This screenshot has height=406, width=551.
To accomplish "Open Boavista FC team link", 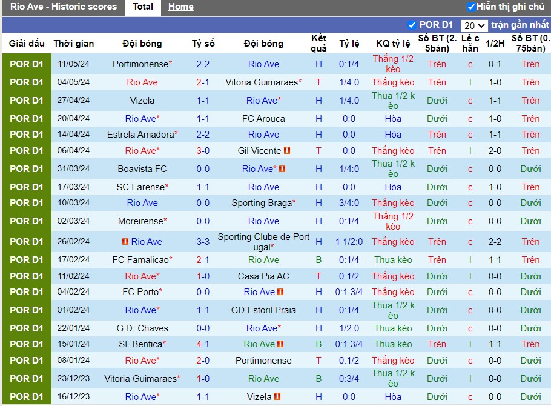I will tap(142, 169).
